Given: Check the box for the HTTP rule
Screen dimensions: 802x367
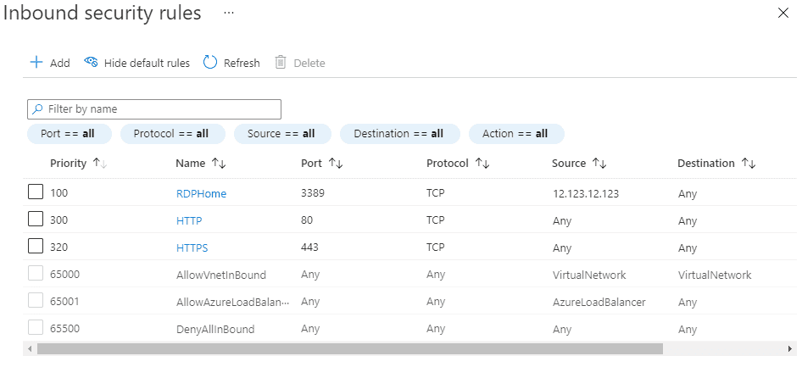Looking at the screenshot, I should pos(36,220).
